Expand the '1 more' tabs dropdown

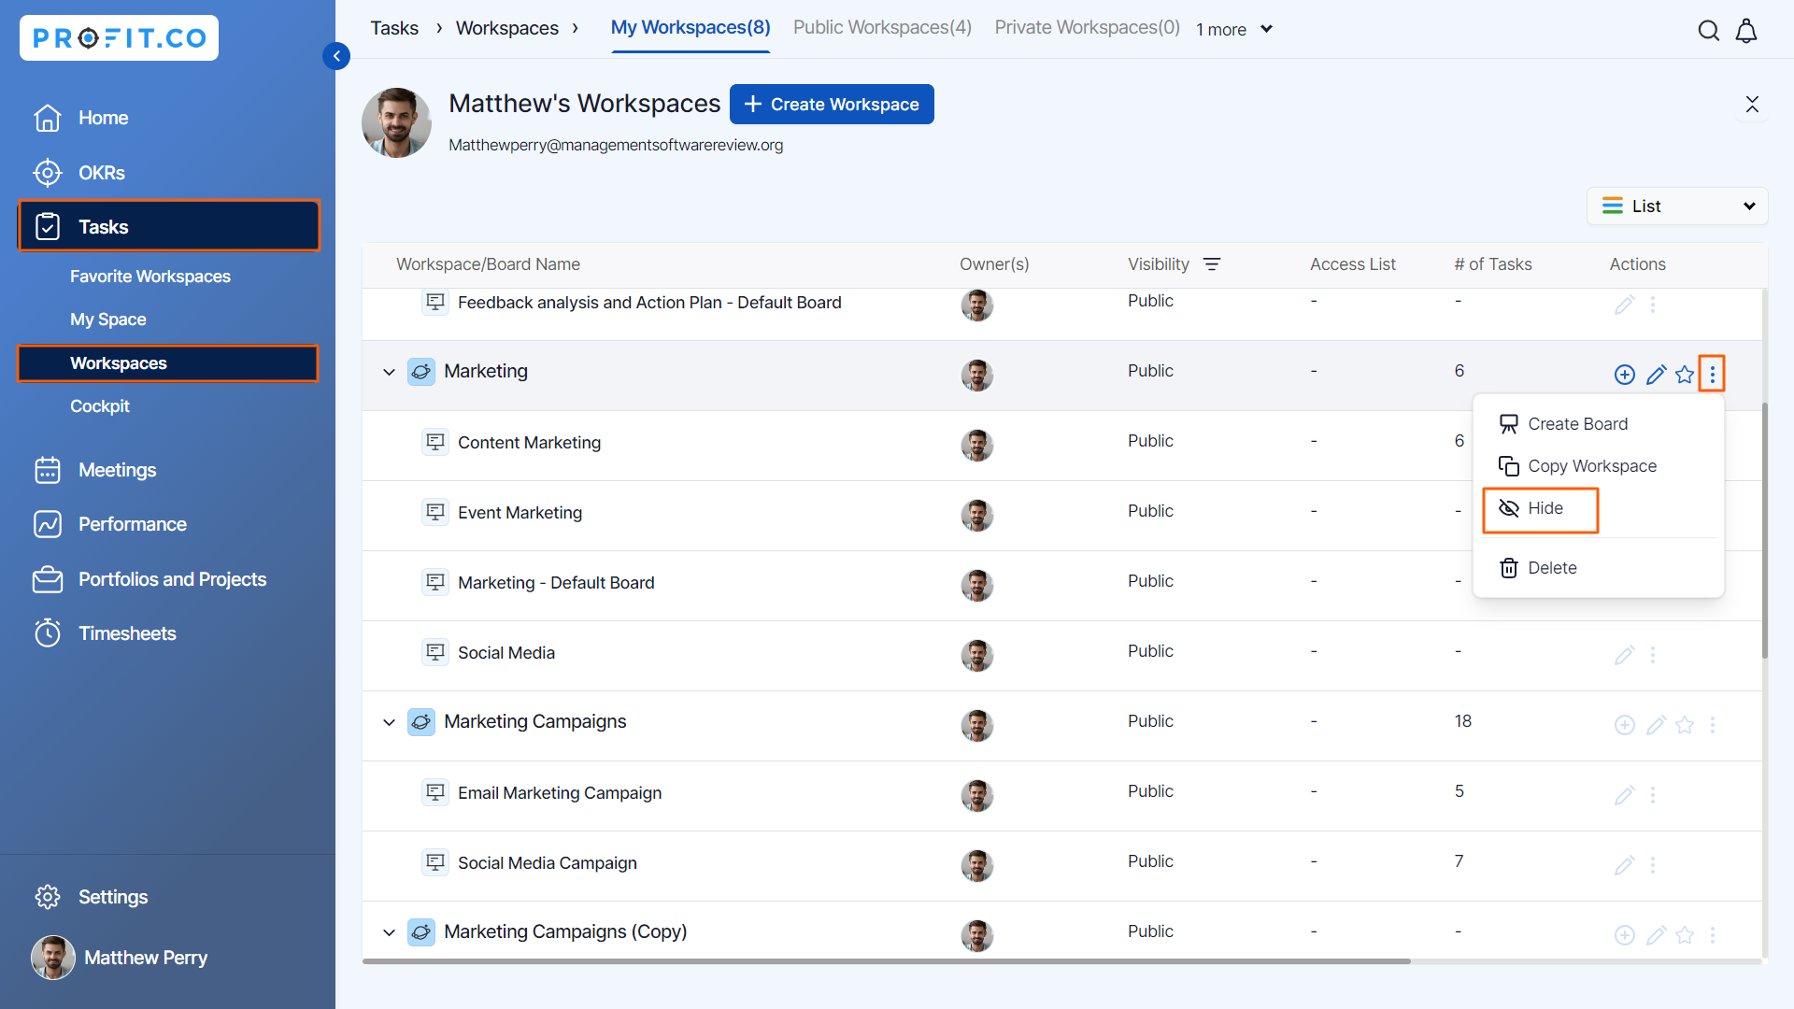tap(1234, 29)
